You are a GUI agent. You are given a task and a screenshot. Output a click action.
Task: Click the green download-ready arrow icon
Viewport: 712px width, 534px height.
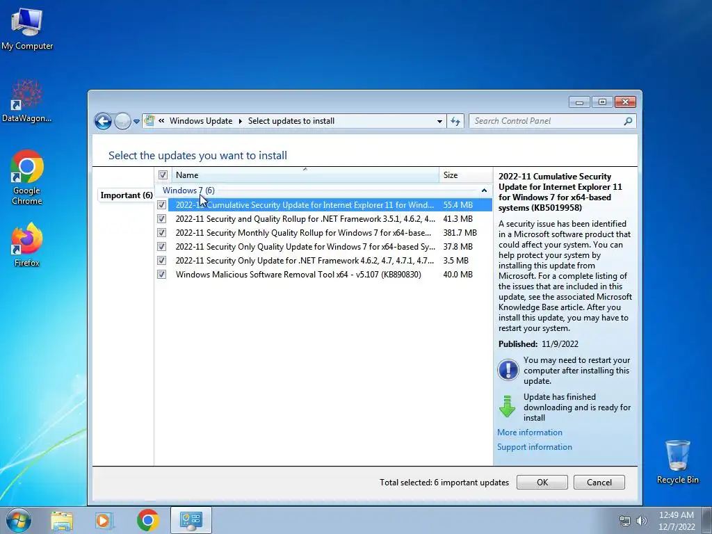tap(507, 406)
